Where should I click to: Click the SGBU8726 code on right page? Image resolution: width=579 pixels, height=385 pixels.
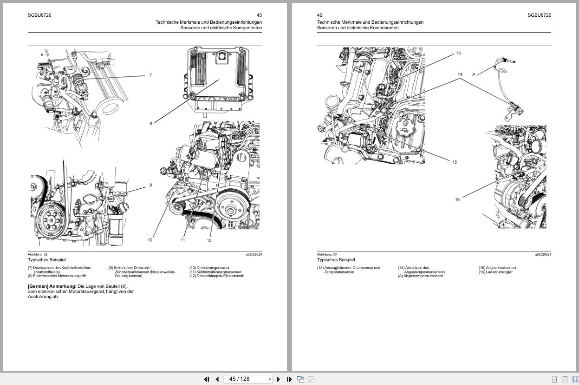539,15
